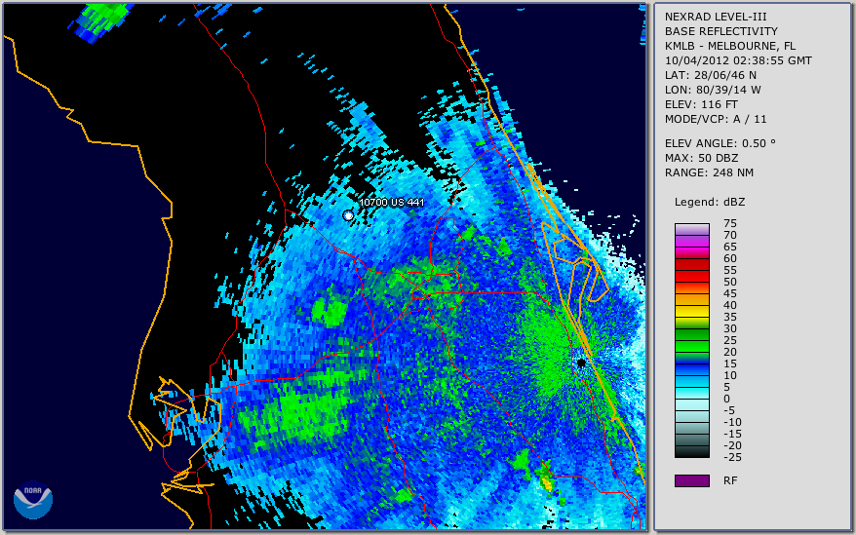Click the black radar site dot near Melbourne
This screenshot has width=856, height=535.
point(581,363)
